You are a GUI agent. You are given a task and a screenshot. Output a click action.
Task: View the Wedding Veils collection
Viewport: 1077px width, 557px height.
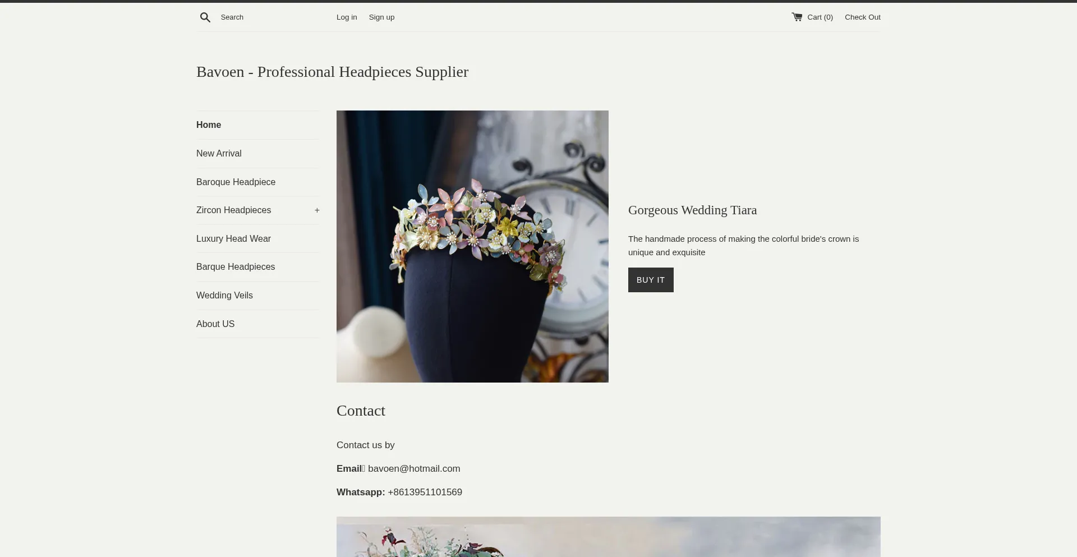224,295
